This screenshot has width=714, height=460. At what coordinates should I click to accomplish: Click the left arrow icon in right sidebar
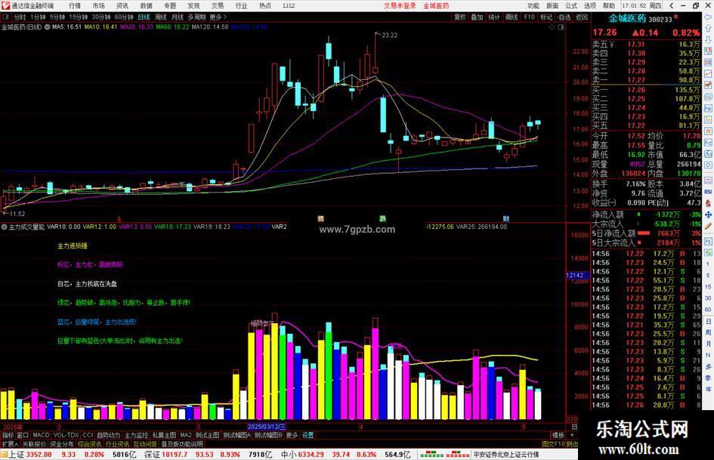708,17
